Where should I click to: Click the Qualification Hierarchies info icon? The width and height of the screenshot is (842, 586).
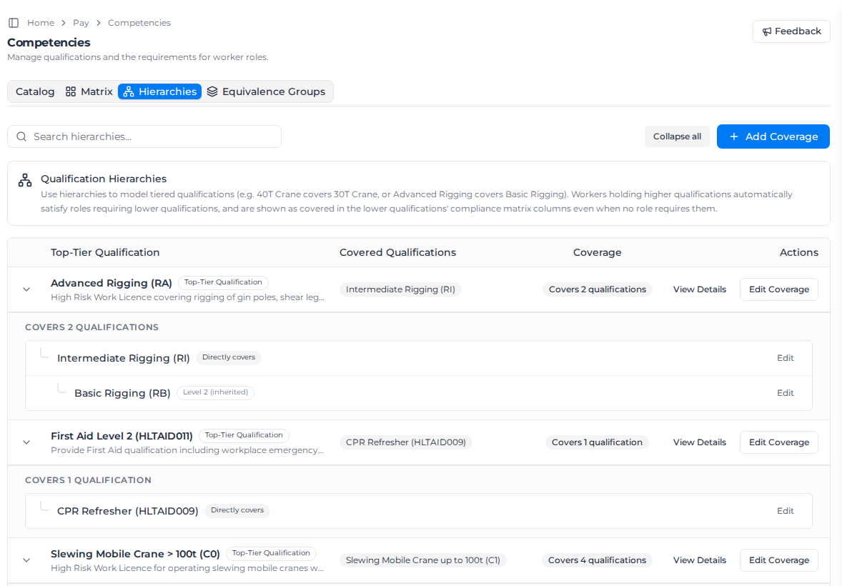point(25,180)
